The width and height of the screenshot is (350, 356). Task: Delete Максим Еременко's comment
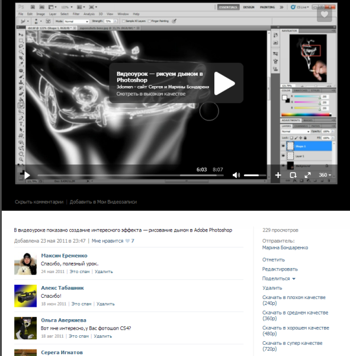pos(104,272)
